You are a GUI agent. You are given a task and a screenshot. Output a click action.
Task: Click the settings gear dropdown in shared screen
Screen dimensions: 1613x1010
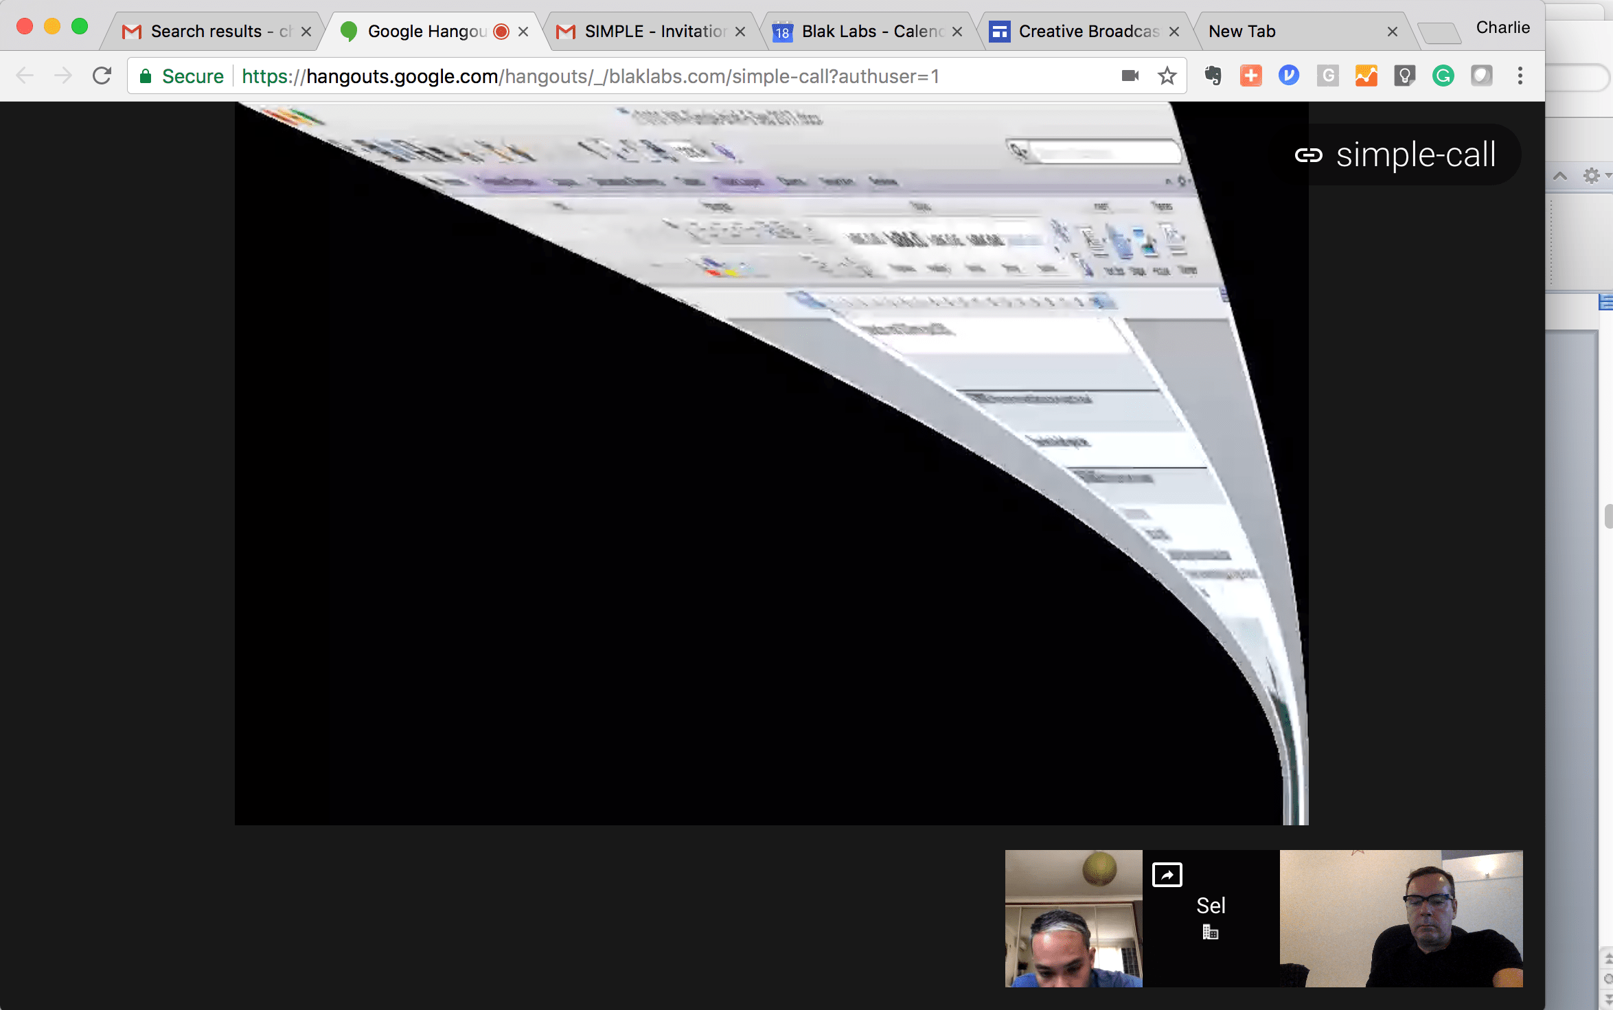(x=1592, y=176)
